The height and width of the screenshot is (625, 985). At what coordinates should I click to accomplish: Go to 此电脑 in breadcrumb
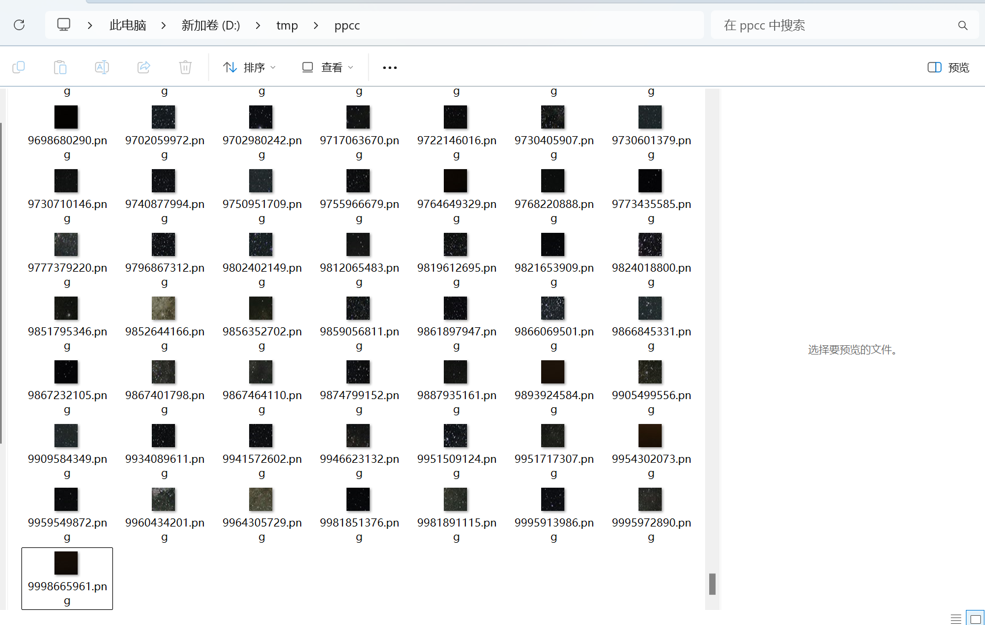(127, 25)
